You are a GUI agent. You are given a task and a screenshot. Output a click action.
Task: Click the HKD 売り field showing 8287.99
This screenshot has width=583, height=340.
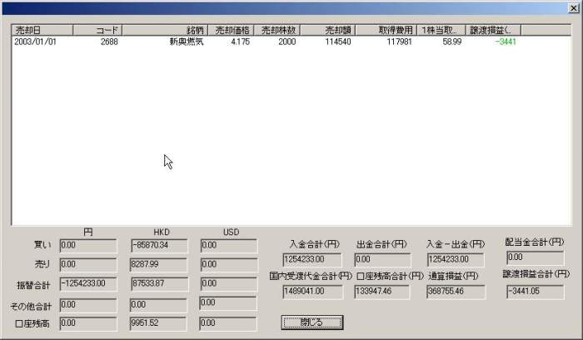pyautogui.click(x=160, y=264)
